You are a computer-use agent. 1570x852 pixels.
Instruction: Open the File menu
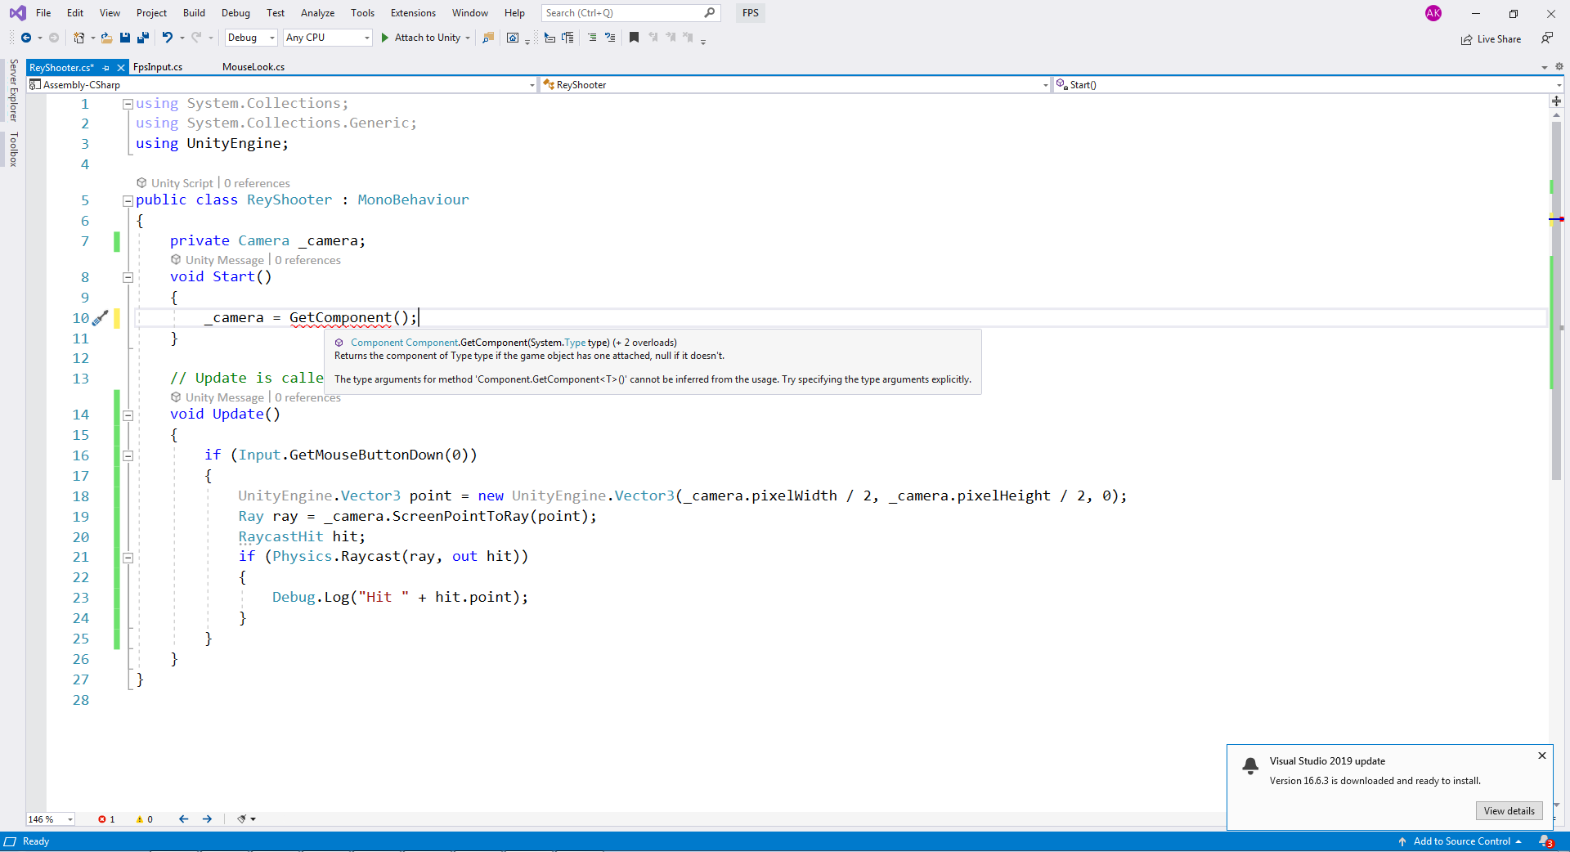[x=43, y=13]
